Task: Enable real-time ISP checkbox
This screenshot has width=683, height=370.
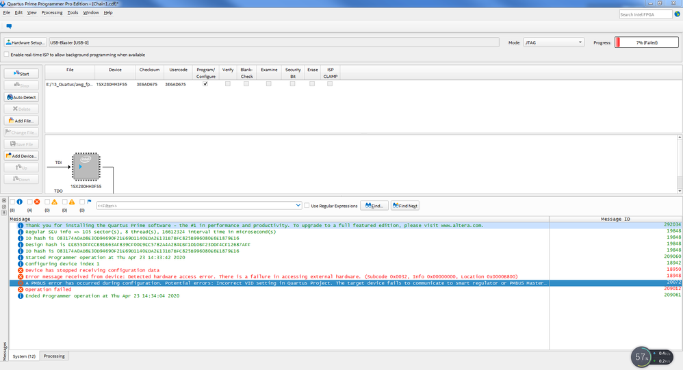Action: click(7, 55)
